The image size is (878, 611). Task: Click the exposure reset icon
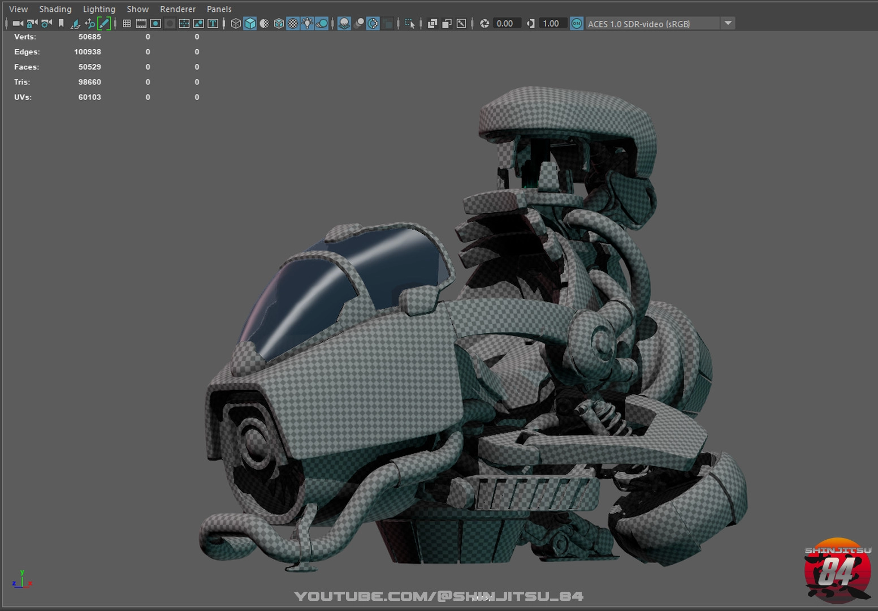click(x=485, y=23)
